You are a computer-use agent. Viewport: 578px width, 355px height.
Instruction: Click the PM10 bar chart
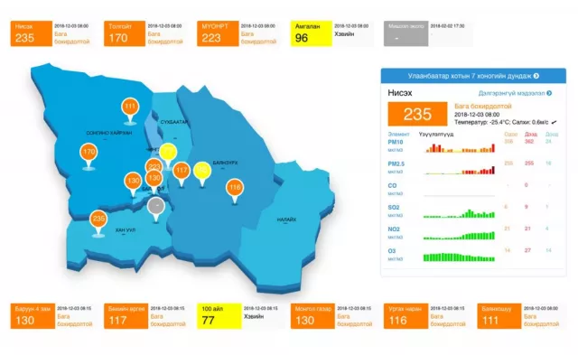click(460, 148)
